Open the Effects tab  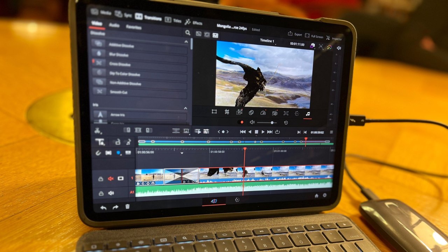(194, 22)
